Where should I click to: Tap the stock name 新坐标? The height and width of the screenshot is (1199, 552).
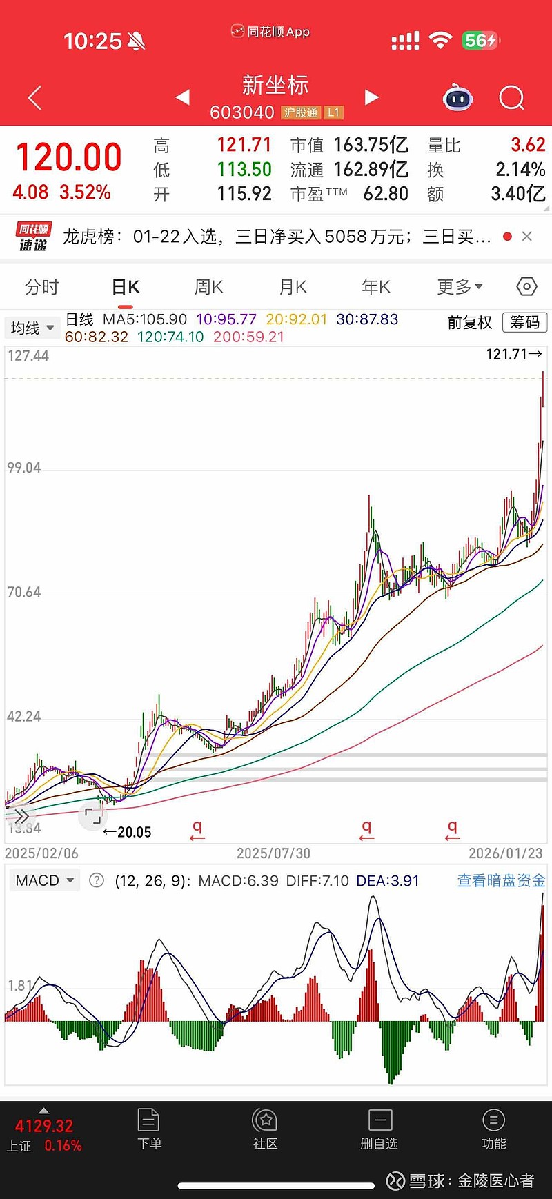click(275, 86)
